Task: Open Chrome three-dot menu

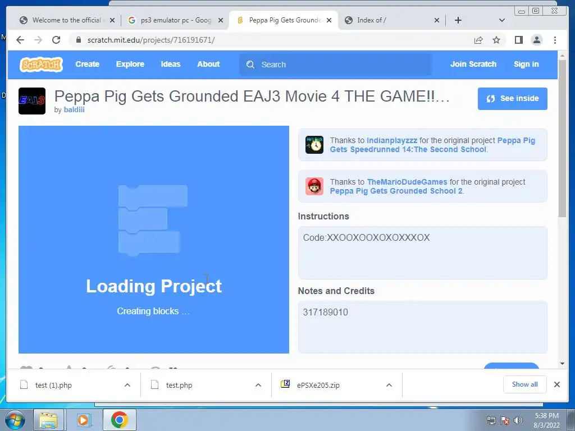Action: click(x=555, y=40)
